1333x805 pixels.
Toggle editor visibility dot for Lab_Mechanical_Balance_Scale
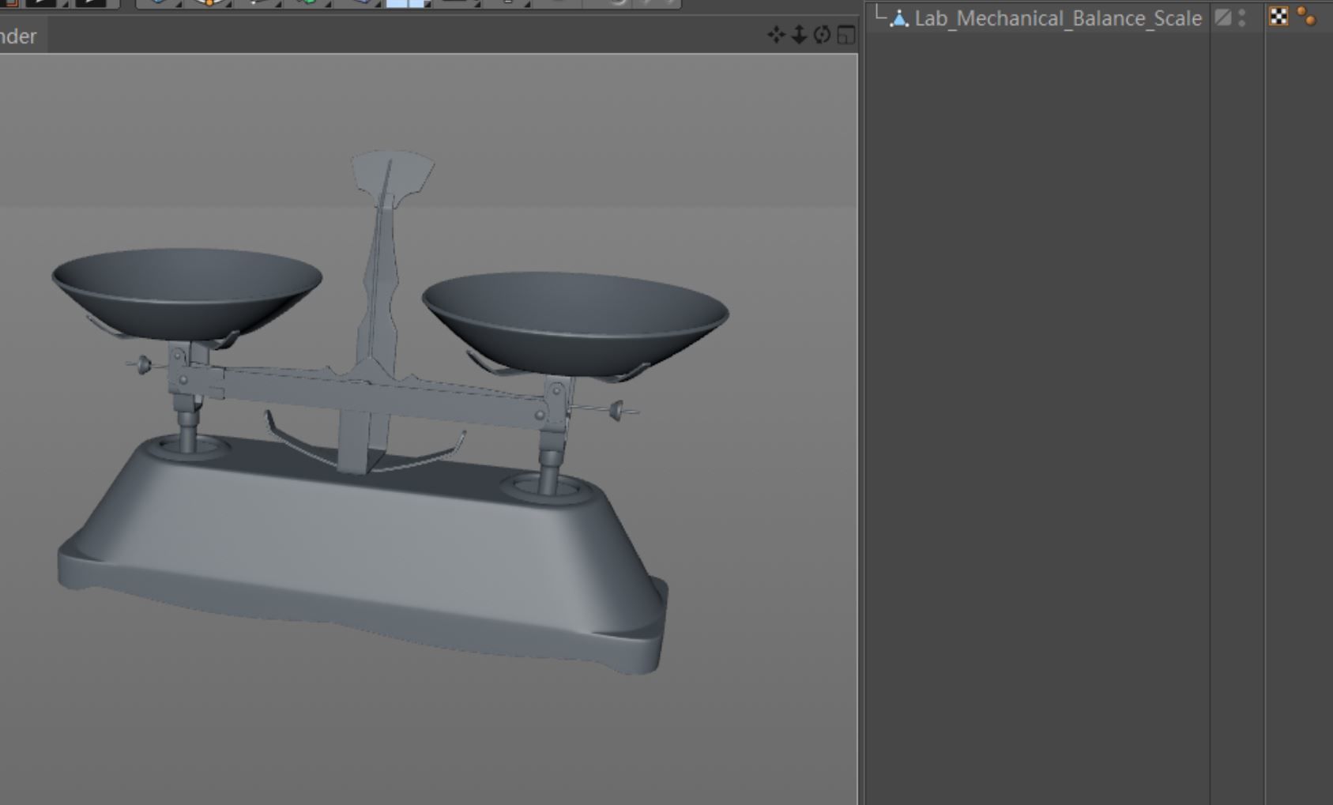point(1242,12)
